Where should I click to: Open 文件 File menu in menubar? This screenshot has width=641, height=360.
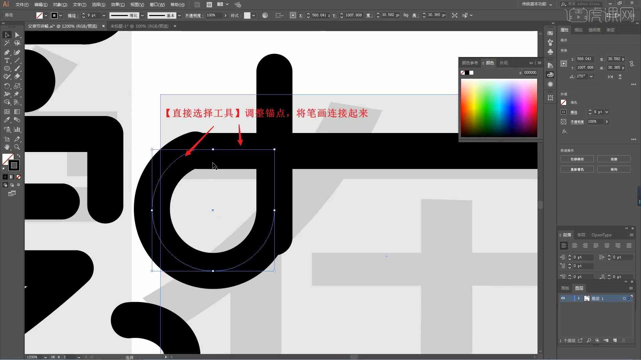(20, 4)
